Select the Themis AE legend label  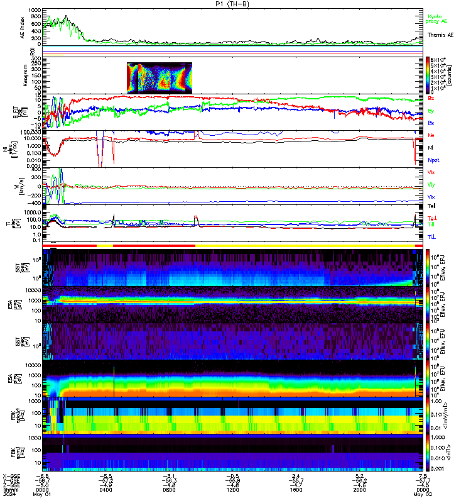coord(440,35)
